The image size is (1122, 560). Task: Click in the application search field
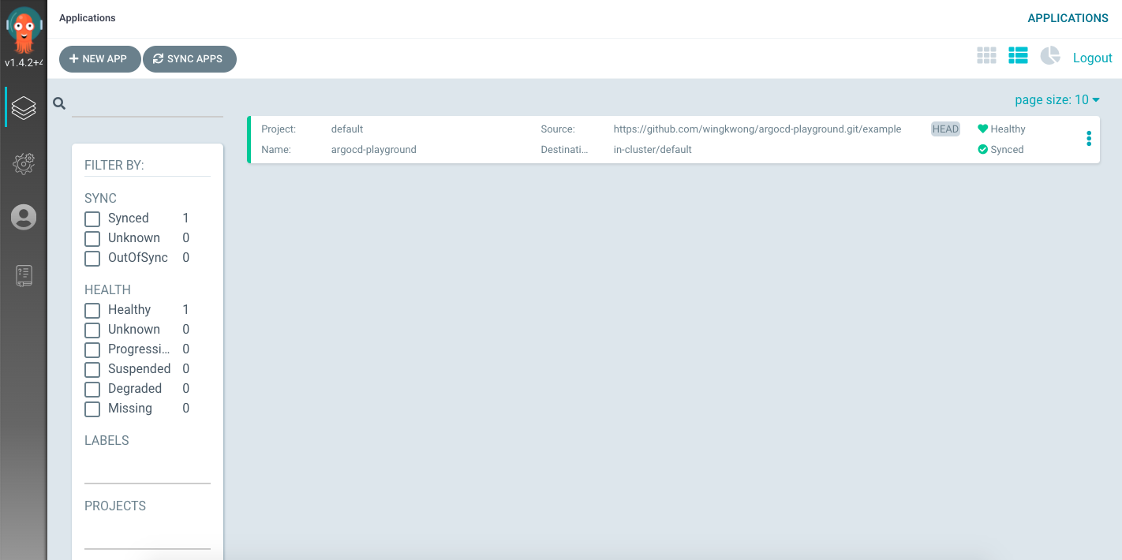coord(148,104)
